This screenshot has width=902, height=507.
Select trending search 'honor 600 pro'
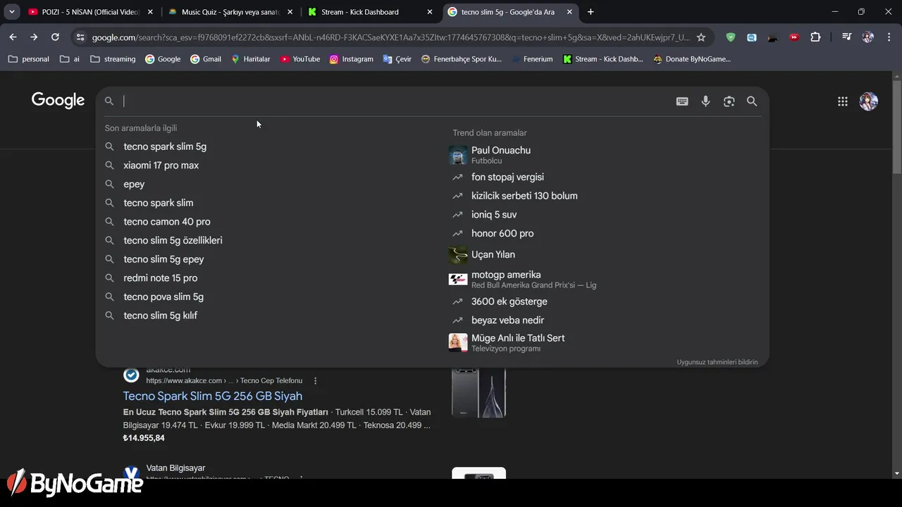(x=502, y=234)
